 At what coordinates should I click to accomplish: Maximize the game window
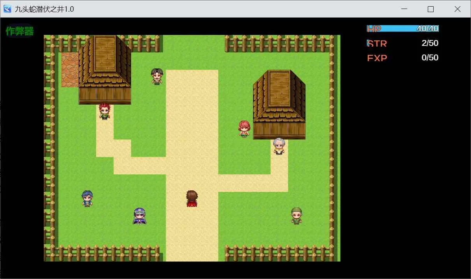431,9
